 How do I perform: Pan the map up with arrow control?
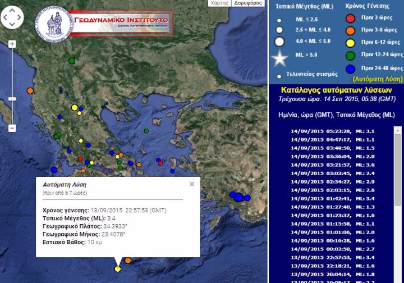[12, 11]
